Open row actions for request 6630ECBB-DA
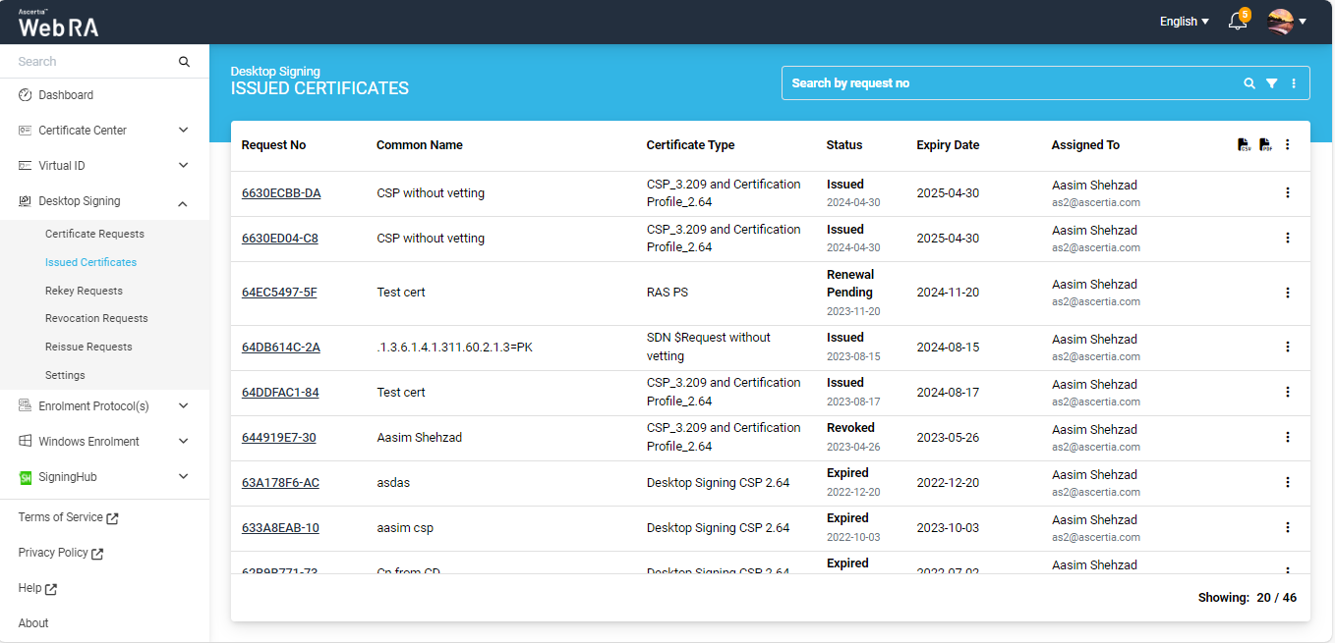Viewport: 1335px width, 643px height. point(1287,192)
